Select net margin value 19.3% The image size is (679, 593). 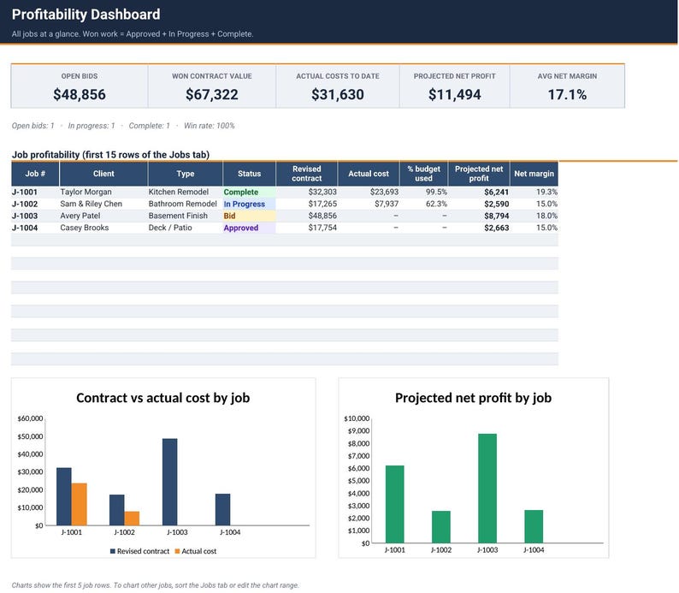(546, 192)
